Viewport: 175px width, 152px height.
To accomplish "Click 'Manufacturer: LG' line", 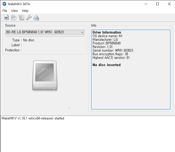I will (x=105, y=39).
